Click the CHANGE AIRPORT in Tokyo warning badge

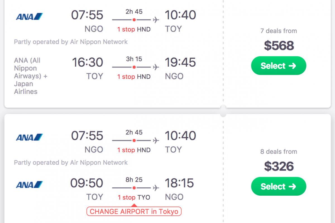click(x=134, y=212)
